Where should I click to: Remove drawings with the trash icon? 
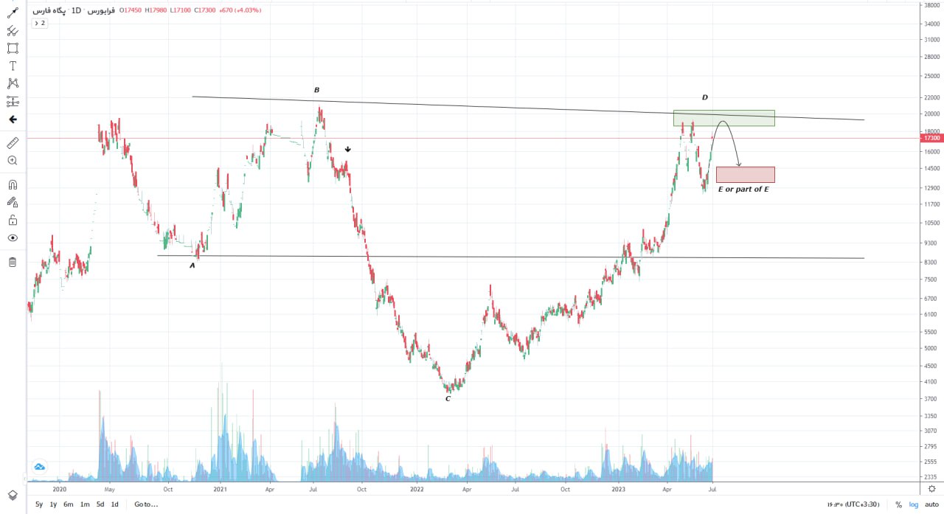(x=13, y=262)
